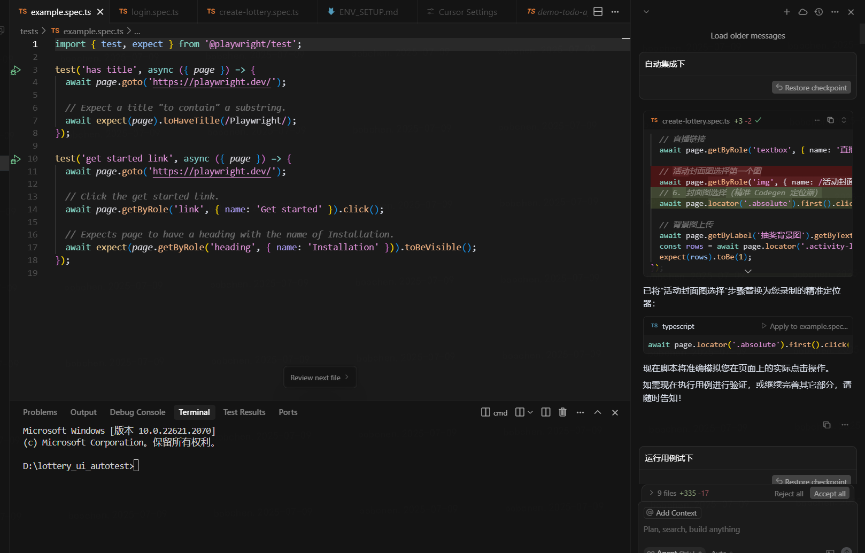
Task: Apply typescript snippet to example.spec file
Action: [805, 326]
